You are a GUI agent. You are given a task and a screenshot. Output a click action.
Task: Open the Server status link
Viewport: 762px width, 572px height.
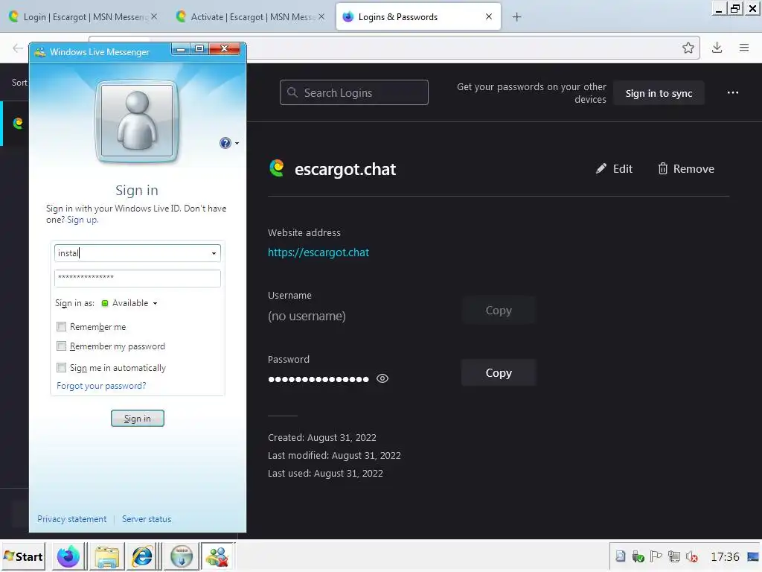(x=147, y=519)
